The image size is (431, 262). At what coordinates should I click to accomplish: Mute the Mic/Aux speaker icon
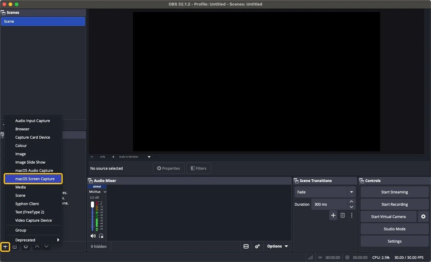pos(93,236)
